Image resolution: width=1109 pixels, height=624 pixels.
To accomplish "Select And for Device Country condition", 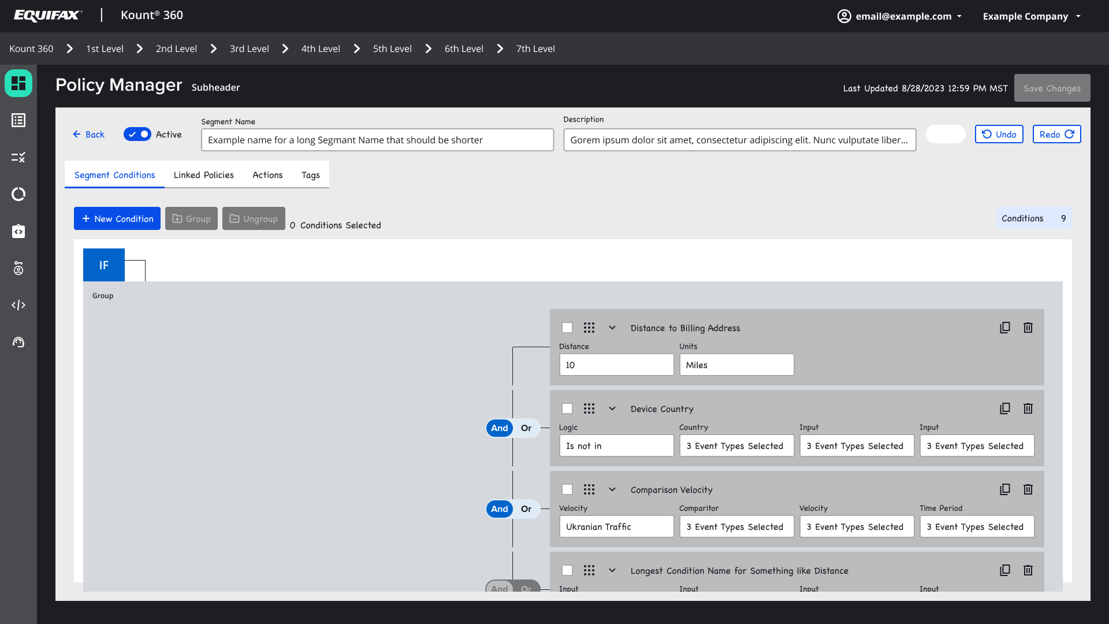I will (x=500, y=428).
